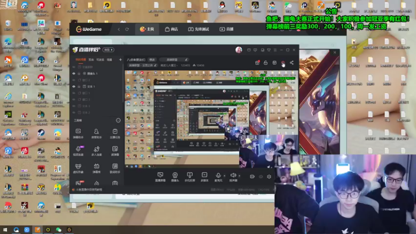Add a 多媒体 media source
Image resolution: width=416 pixels, height=234 pixels.
(204, 177)
